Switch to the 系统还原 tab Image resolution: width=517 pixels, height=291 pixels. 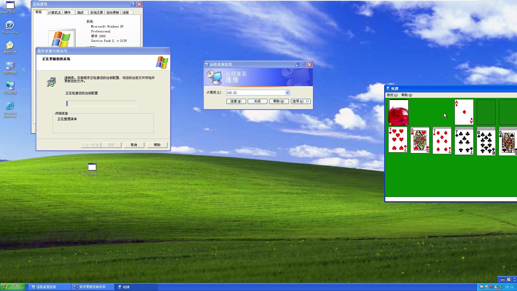pyautogui.click(x=96, y=13)
